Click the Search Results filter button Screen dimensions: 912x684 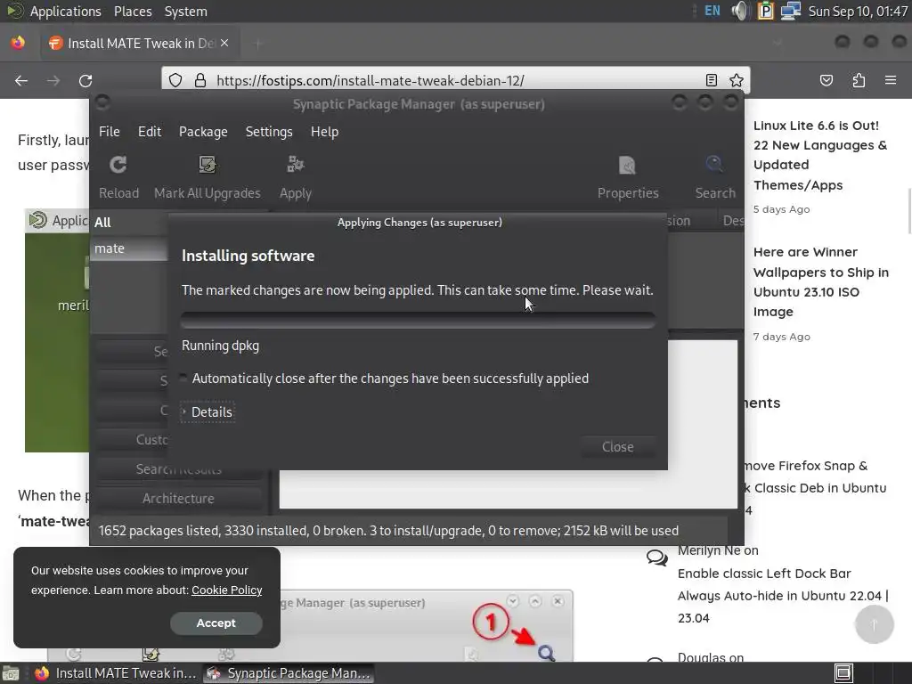178,469
